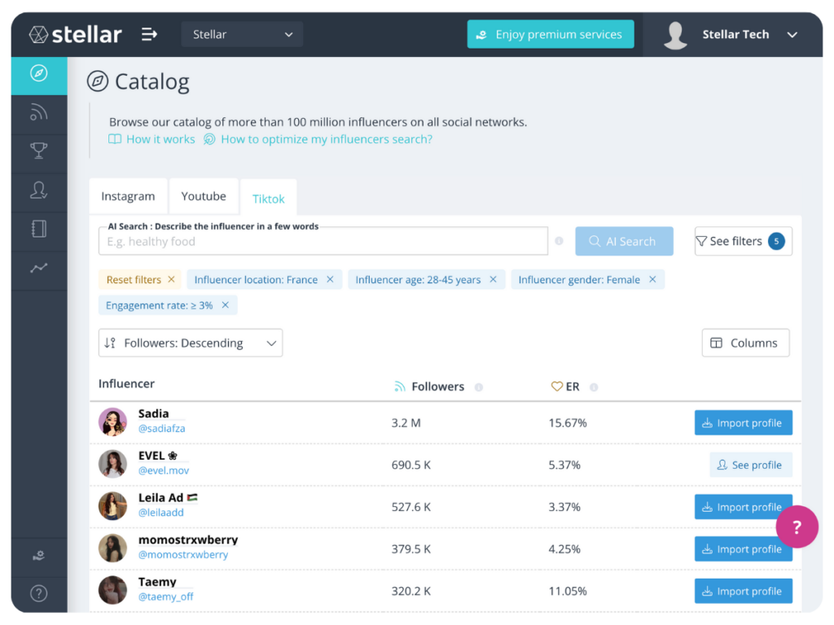Open the analytics chart icon in sidebar
This screenshot has width=834, height=625.
coord(38,268)
